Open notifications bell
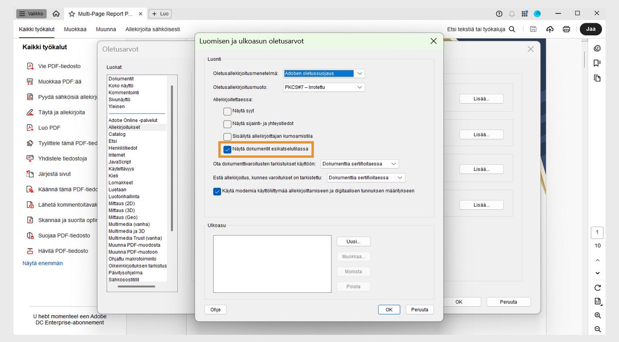Image resolution: width=619 pixels, height=342 pixels. click(512, 14)
